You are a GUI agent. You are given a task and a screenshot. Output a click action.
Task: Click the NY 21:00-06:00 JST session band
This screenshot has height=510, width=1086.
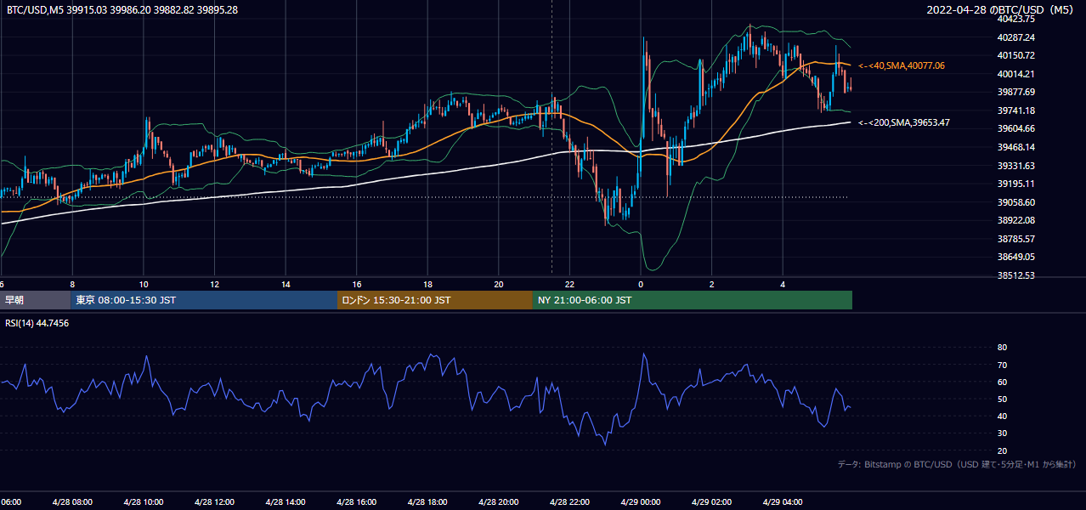click(x=693, y=300)
